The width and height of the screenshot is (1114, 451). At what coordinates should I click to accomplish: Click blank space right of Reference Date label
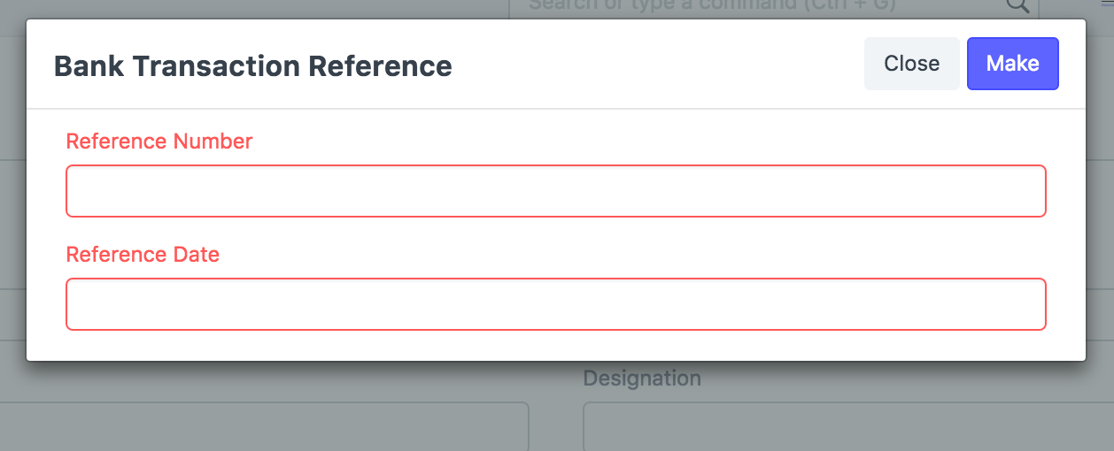[620, 255]
